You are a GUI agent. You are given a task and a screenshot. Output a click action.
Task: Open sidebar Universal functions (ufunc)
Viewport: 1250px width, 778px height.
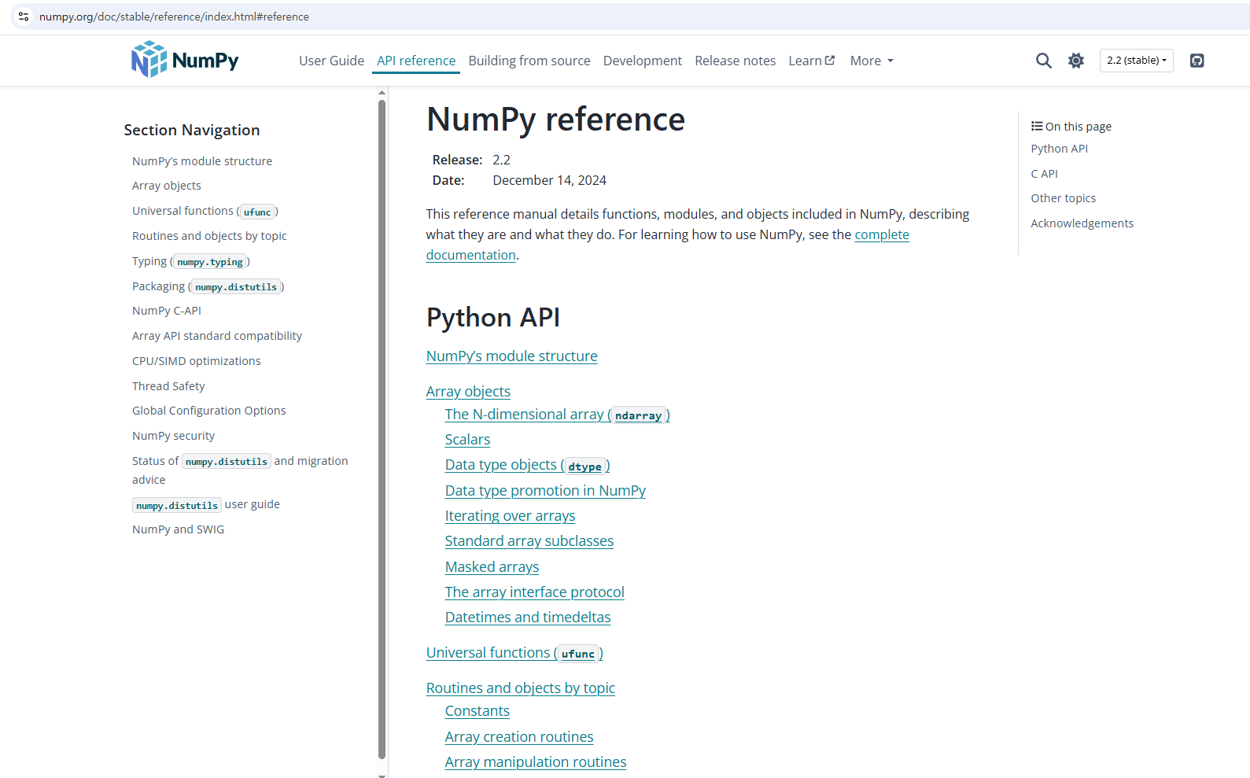205,211
